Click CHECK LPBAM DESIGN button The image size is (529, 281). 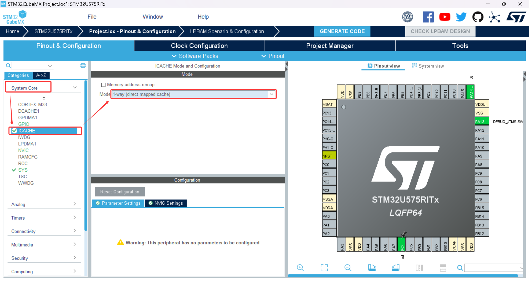[440, 31]
